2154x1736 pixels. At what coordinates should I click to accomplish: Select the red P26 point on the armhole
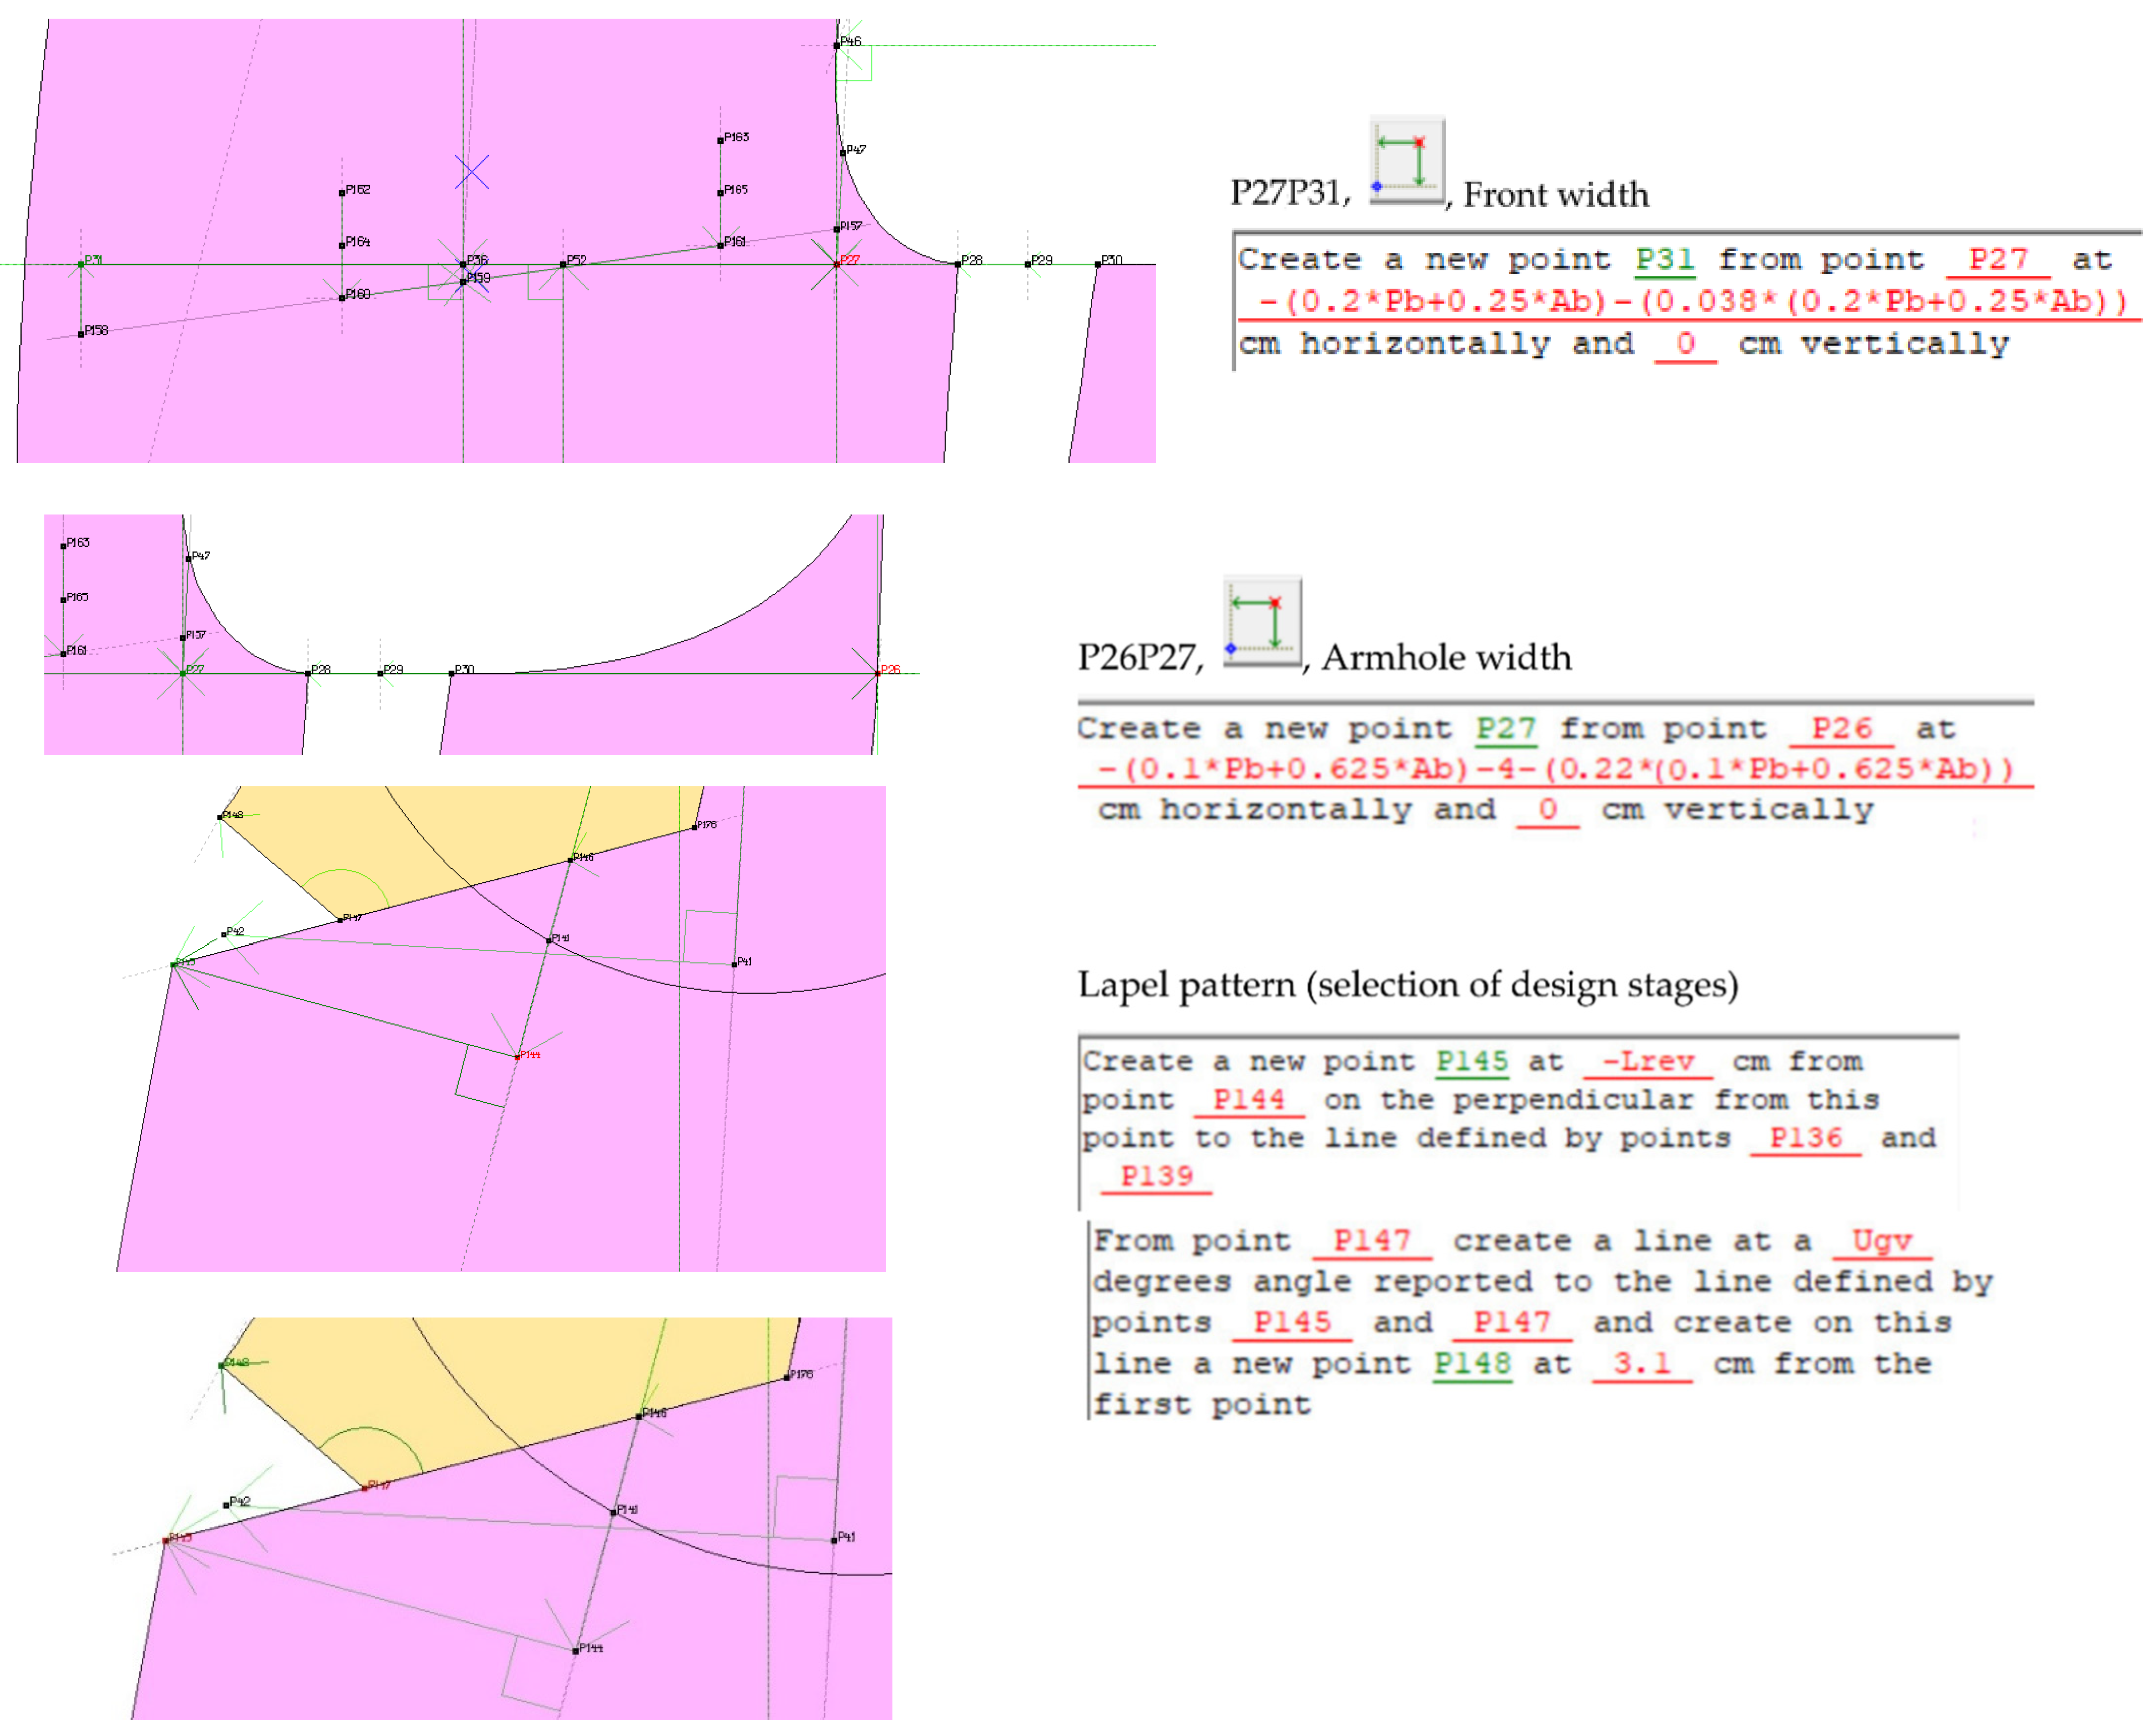click(x=878, y=673)
